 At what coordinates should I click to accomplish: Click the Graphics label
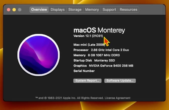click(x=80, y=66)
